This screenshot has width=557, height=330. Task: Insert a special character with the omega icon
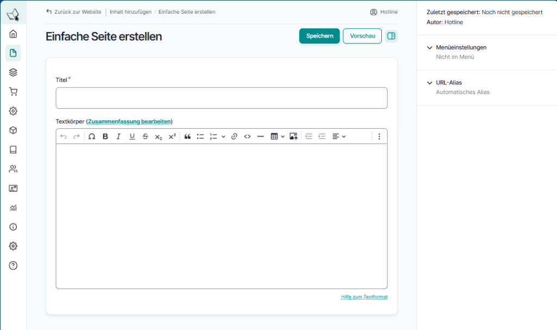(x=92, y=136)
